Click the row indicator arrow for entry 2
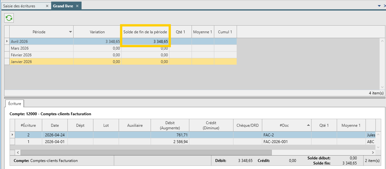The image size is (386, 169). tap(12, 135)
